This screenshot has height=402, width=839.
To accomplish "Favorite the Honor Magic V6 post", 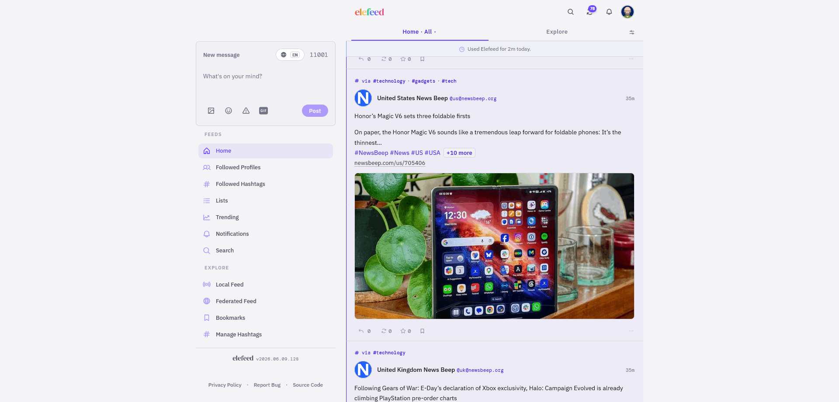I will tap(406, 331).
